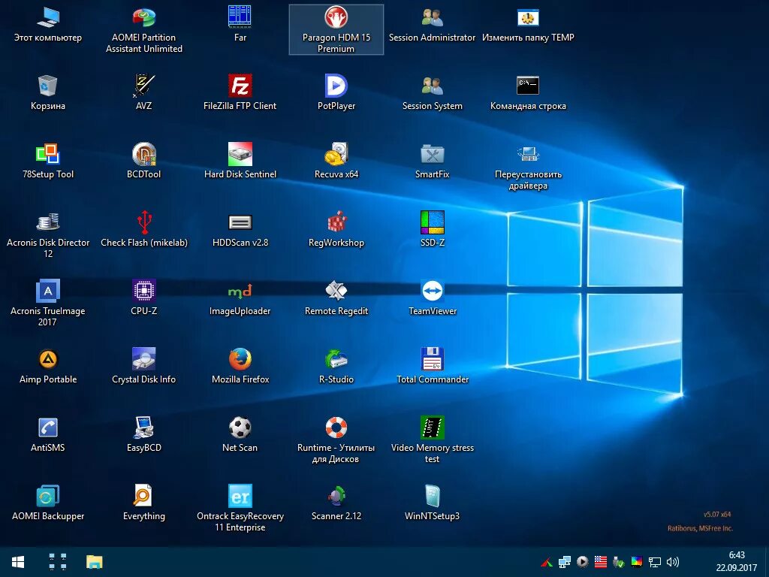
Task: Open the AOMEI Backupper icon
Action: (48, 502)
